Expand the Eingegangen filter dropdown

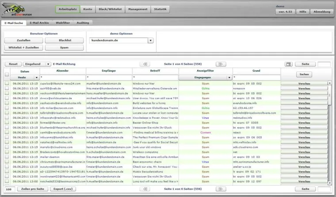point(229,77)
